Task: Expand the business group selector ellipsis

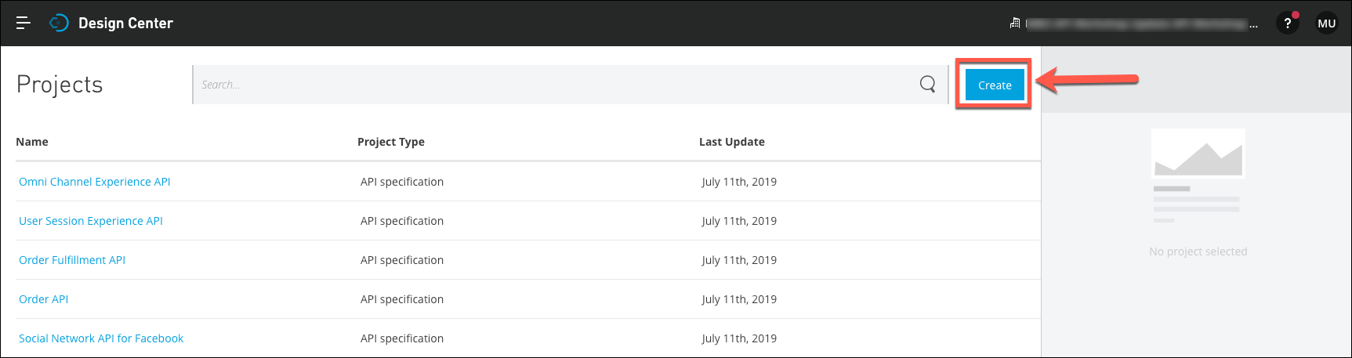Action: 1253,24
